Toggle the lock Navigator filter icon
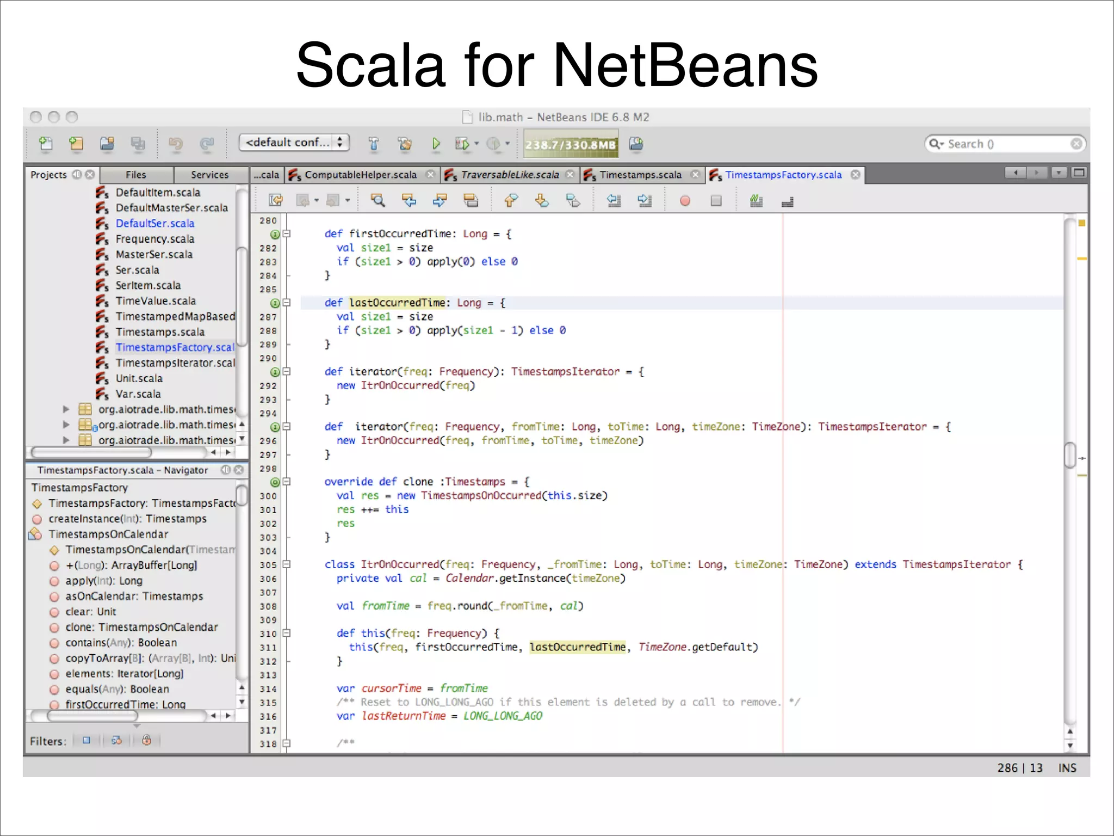The width and height of the screenshot is (1114, 836). coord(146,740)
